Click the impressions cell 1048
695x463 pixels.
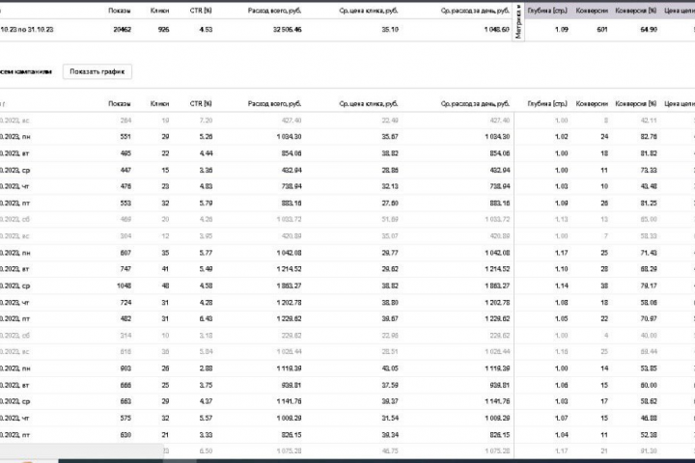click(125, 286)
